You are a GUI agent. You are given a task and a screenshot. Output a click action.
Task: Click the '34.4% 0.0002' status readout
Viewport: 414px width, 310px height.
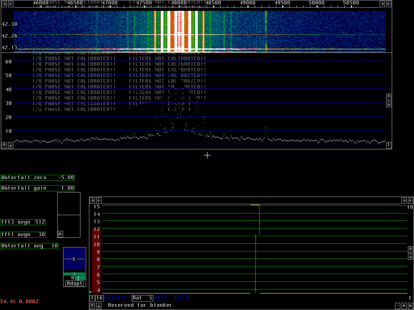tap(19, 301)
